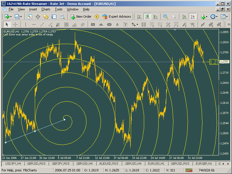Click the chart shift triangle marker
Screen dimensions: 232x174
175,30
